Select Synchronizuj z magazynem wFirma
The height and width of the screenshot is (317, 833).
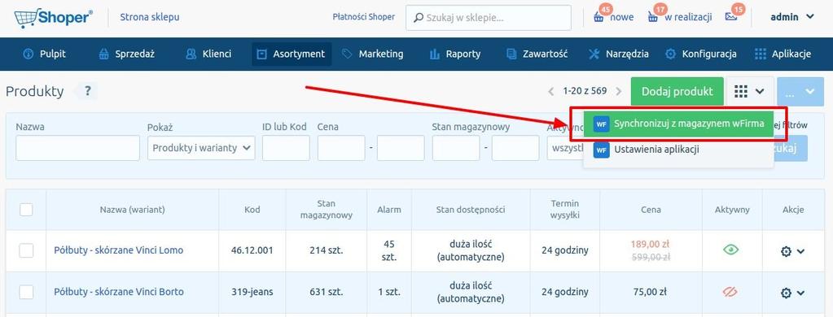[678, 124]
